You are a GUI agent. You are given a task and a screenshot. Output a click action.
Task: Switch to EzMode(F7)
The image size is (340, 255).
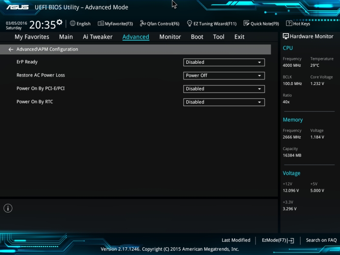[278, 240]
